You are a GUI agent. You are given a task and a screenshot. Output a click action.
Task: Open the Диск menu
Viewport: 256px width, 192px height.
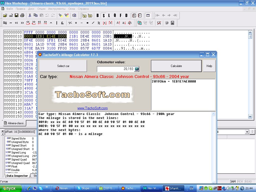coord(31,9)
